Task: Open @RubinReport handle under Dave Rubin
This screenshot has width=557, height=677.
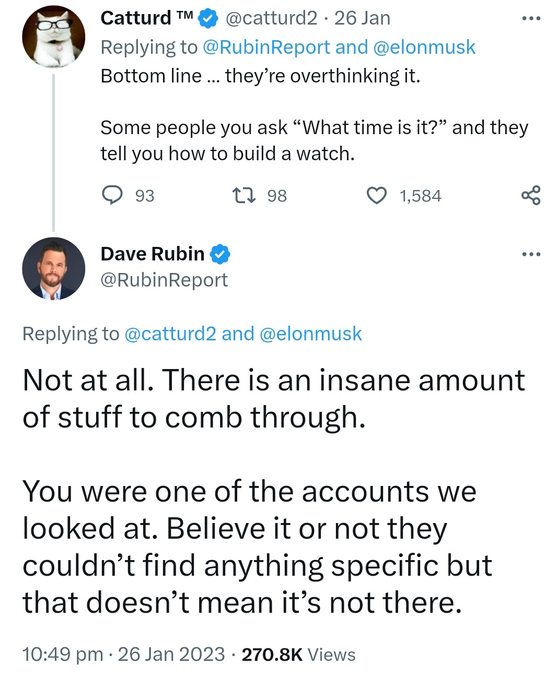Action: tap(164, 280)
